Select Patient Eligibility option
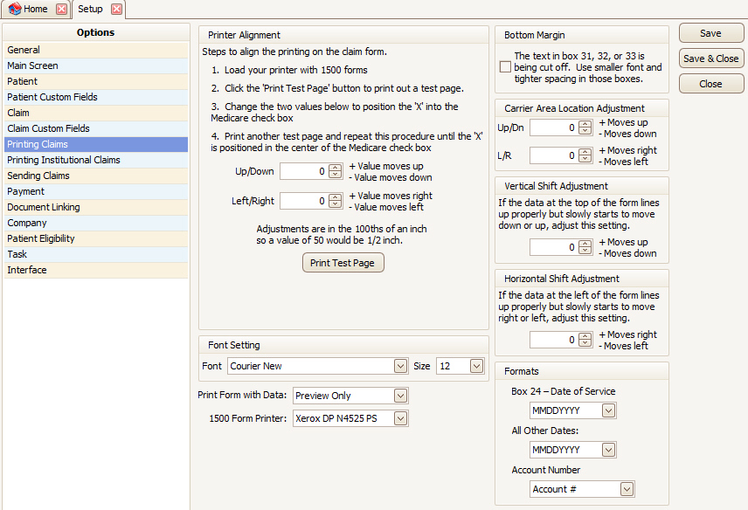Viewport: 748px width, 510px height. pyautogui.click(x=96, y=238)
